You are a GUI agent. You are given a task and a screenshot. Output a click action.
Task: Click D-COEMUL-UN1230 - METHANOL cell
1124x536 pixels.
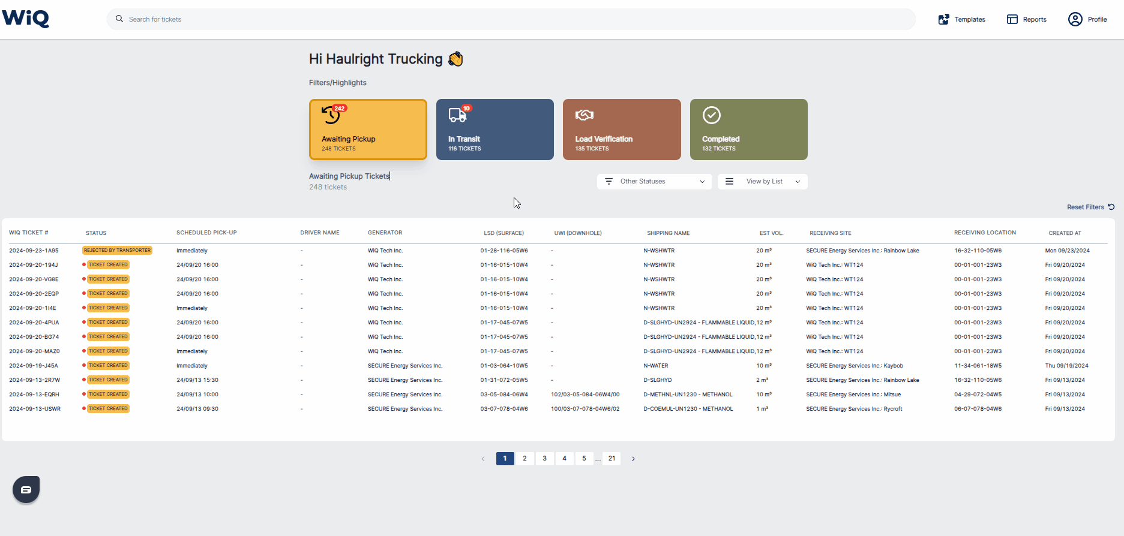pyautogui.click(x=688, y=409)
